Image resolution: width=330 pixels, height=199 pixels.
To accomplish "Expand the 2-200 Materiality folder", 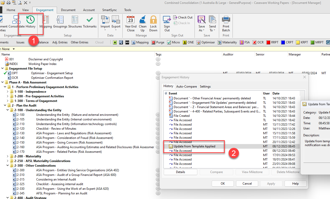I will 8,156.
